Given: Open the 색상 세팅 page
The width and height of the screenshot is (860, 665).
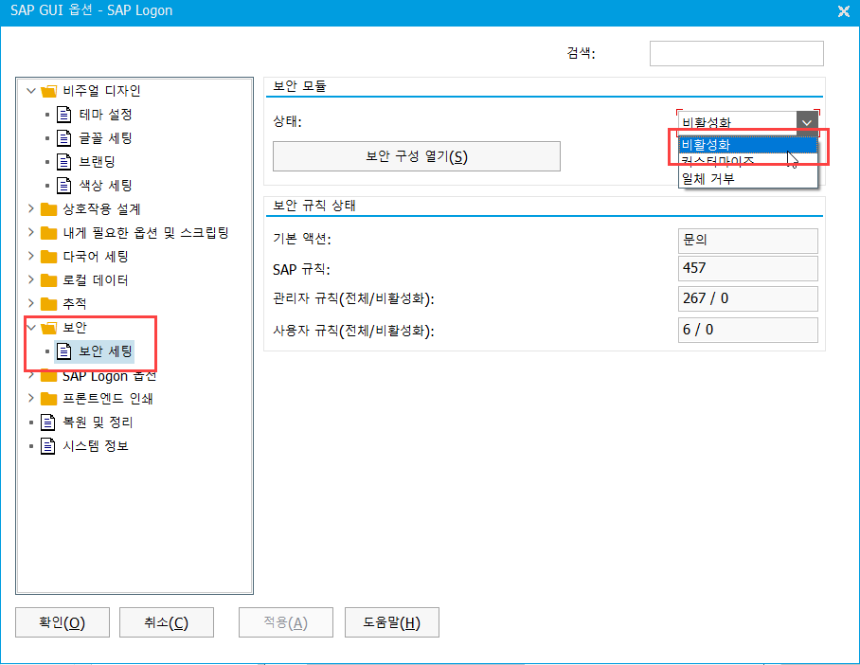Looking at the screenshot, I should (105, 186).
